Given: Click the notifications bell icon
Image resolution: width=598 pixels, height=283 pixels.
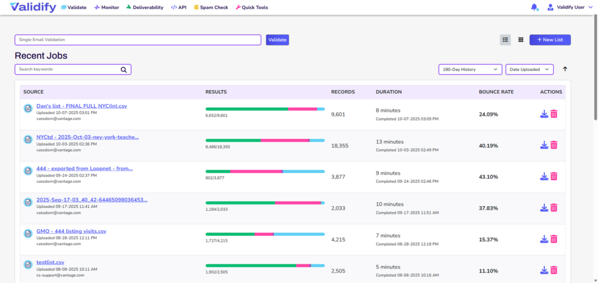Looking at the screenshot, I should tap(534, 8).
